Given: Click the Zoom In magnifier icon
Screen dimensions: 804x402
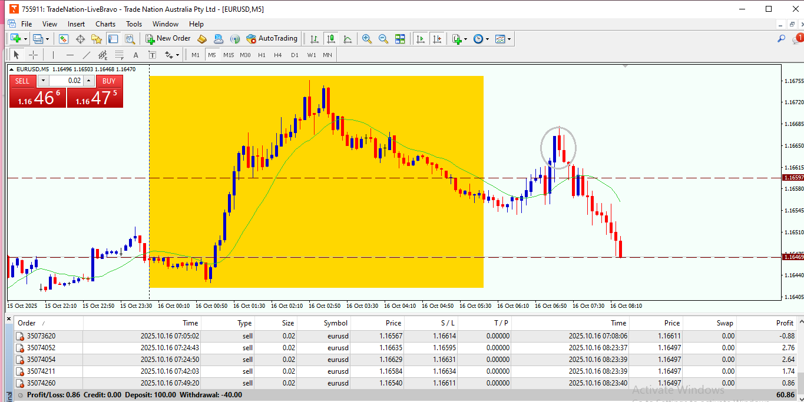Looking at the screenshot, I should (x=367, y=39).
